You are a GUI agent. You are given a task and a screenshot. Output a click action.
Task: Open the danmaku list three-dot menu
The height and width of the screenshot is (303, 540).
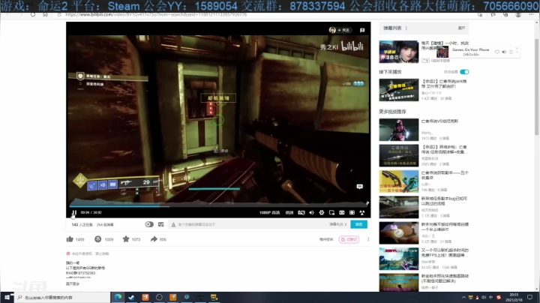click(406, 28)
